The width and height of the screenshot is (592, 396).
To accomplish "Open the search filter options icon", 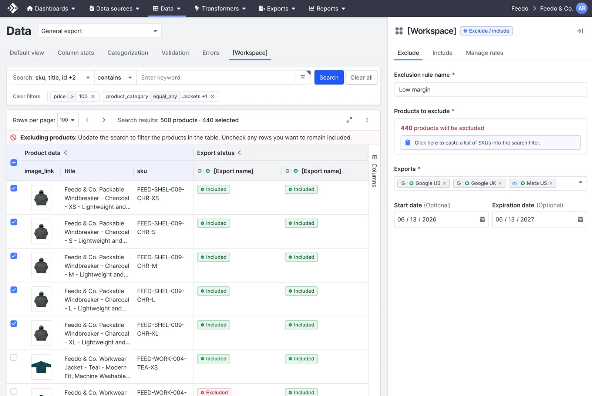I will pos(303,77).
